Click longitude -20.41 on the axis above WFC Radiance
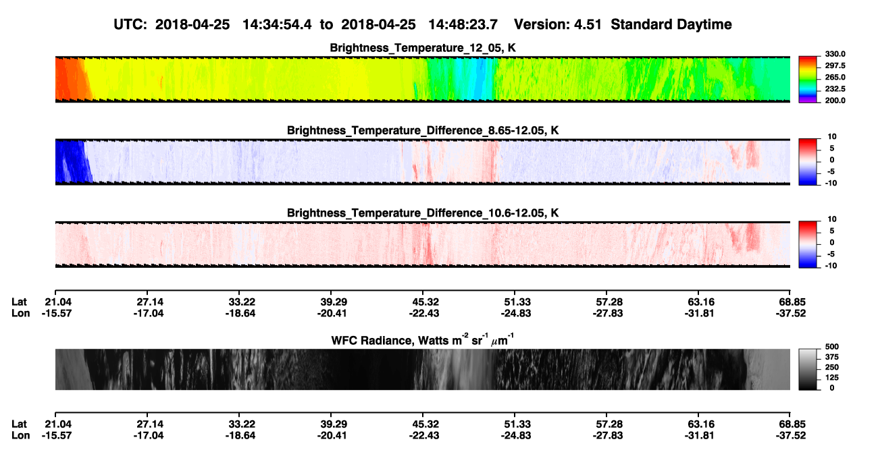878x450 pixels. tap(331, 313)
